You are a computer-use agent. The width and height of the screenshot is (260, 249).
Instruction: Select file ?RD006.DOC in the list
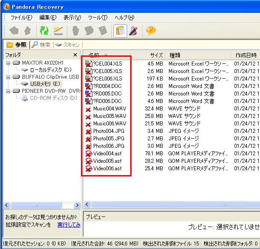pyautogui.click(x=107, y=101)
